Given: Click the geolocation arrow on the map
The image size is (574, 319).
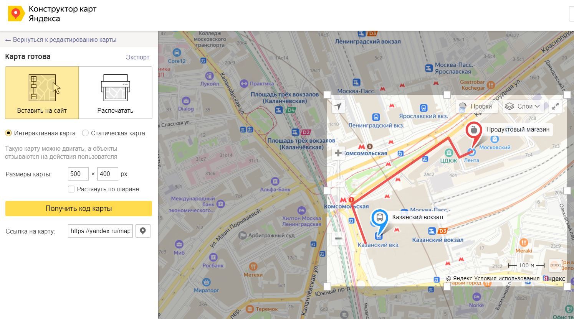Looking at the screenshot, I should (338, 106).
